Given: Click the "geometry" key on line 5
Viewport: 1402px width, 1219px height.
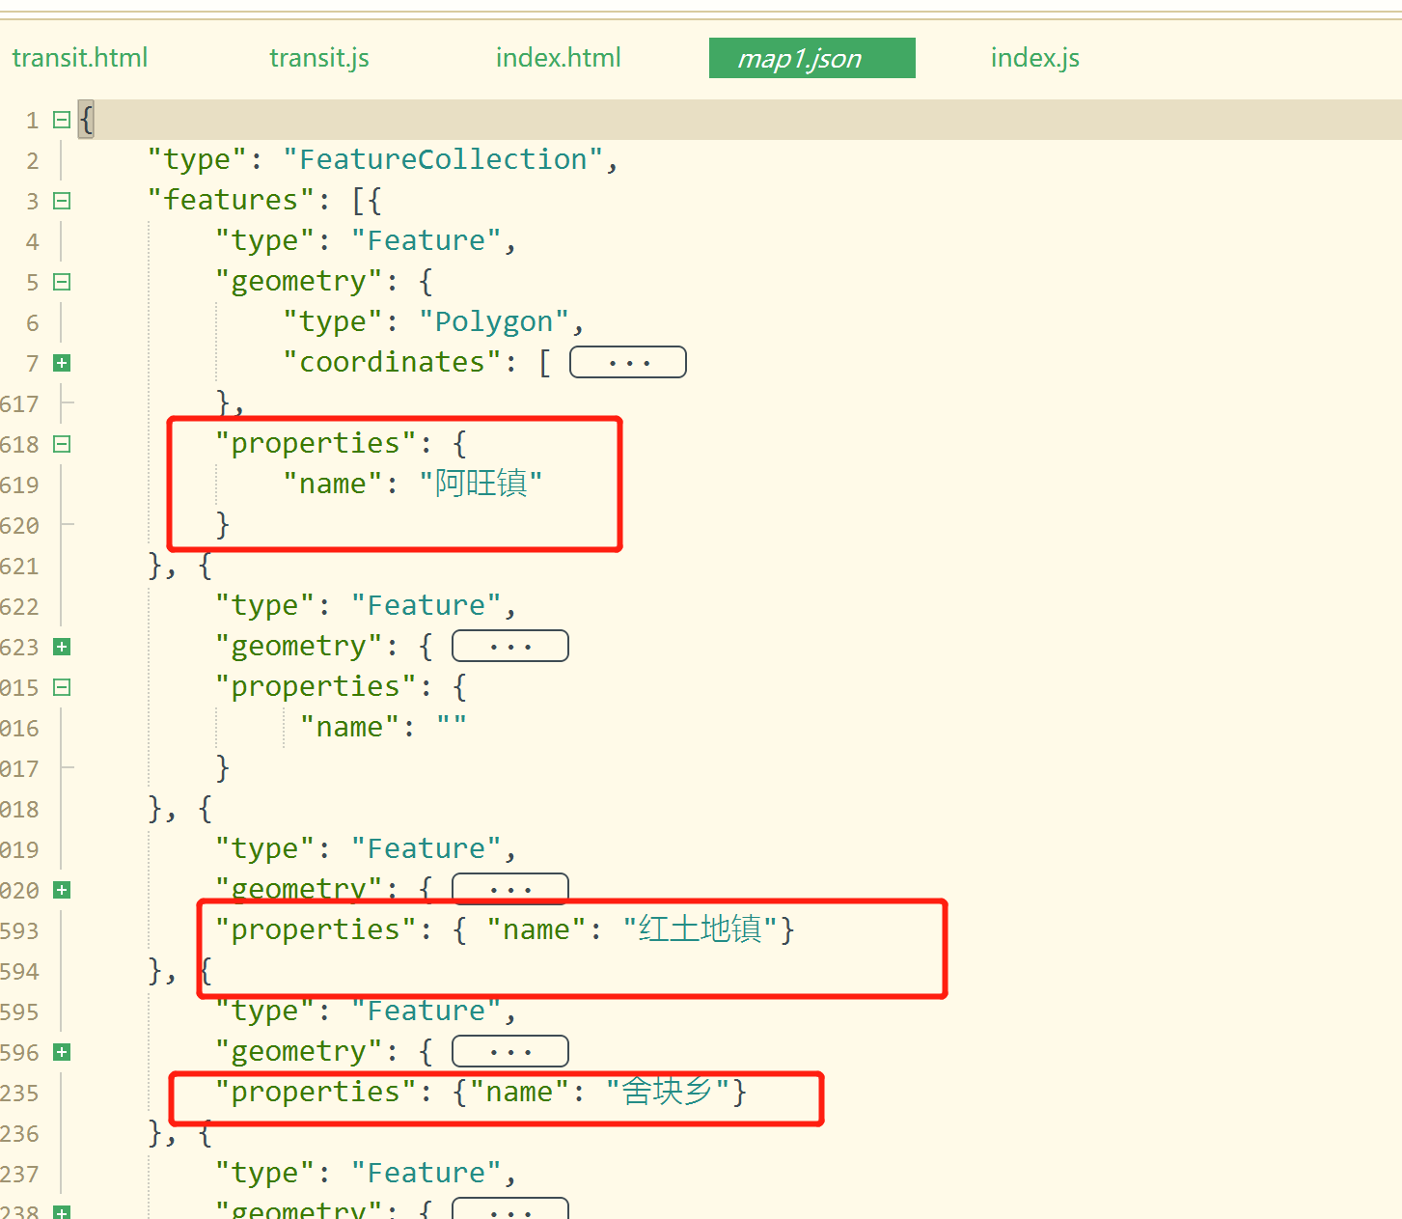Looking at the screenshot, I should (x=299, y=281).
